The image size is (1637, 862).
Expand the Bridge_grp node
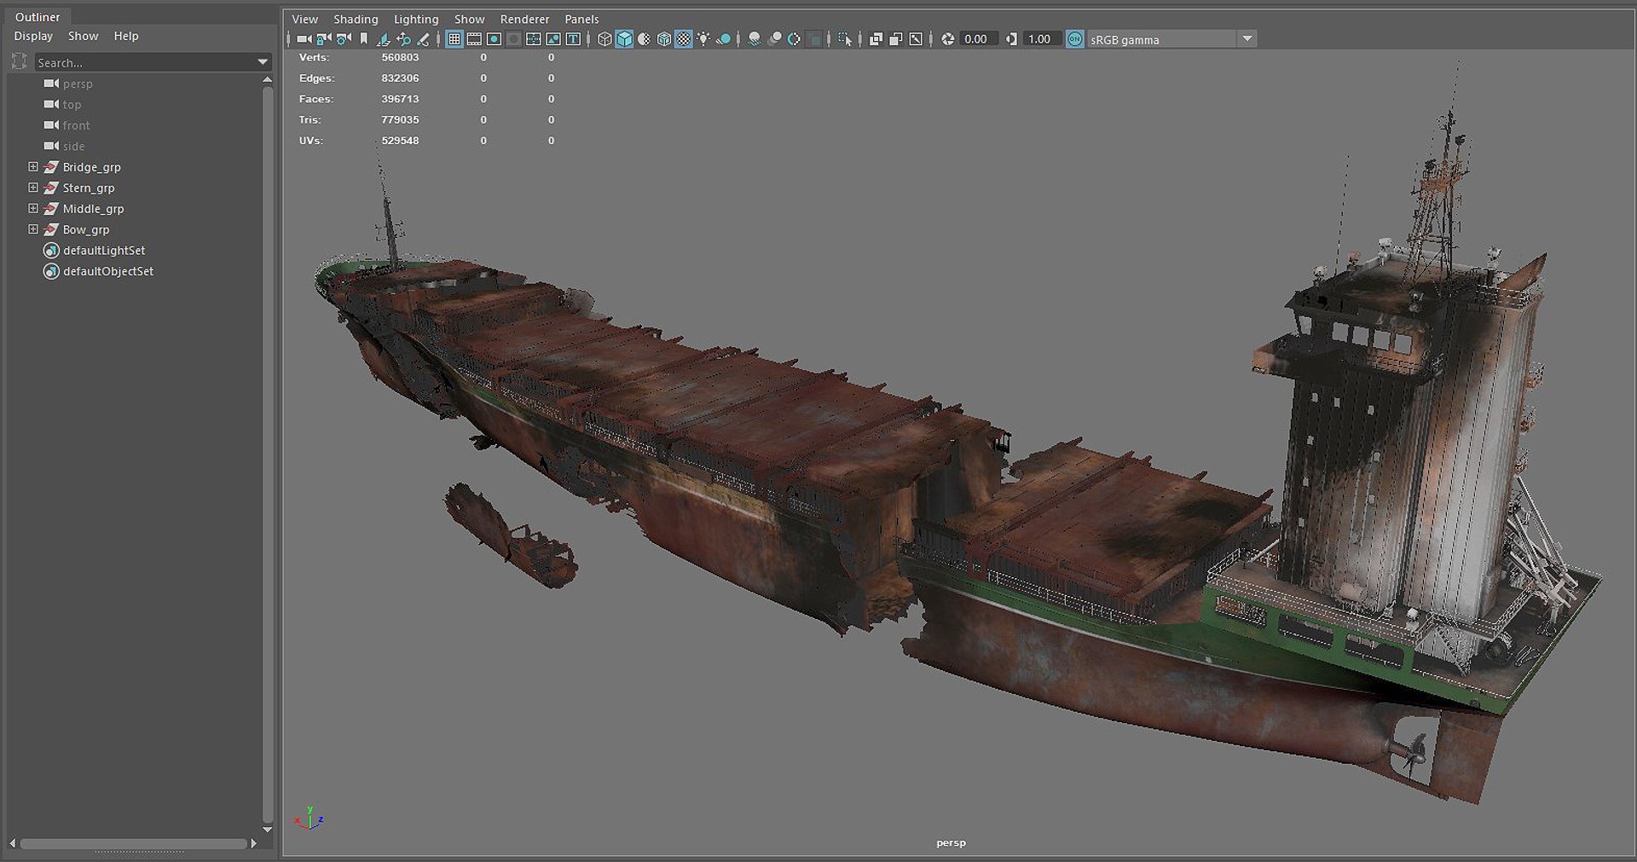[33, 167]
